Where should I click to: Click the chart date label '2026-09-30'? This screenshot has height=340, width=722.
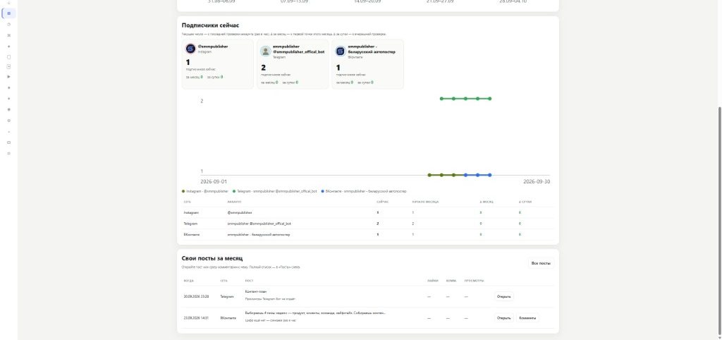pos(537,181)
